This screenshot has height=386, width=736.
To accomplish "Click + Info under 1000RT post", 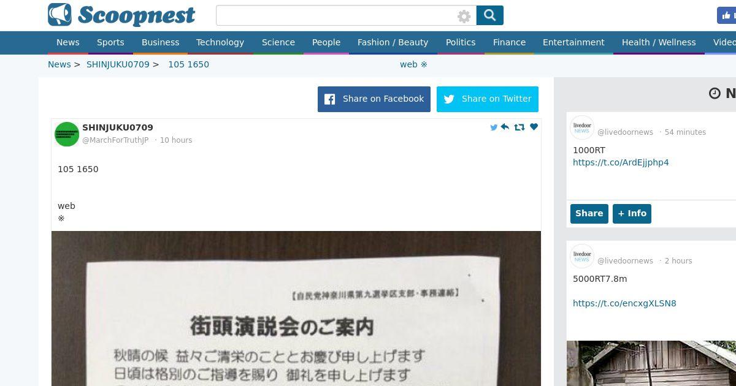I will [x=632, y=213].
